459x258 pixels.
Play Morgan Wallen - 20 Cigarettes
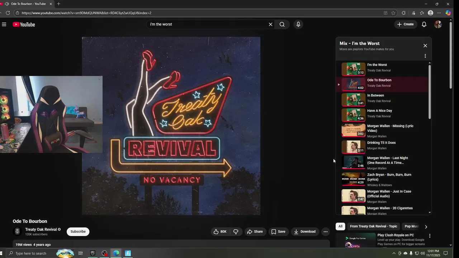click(382, 210)
